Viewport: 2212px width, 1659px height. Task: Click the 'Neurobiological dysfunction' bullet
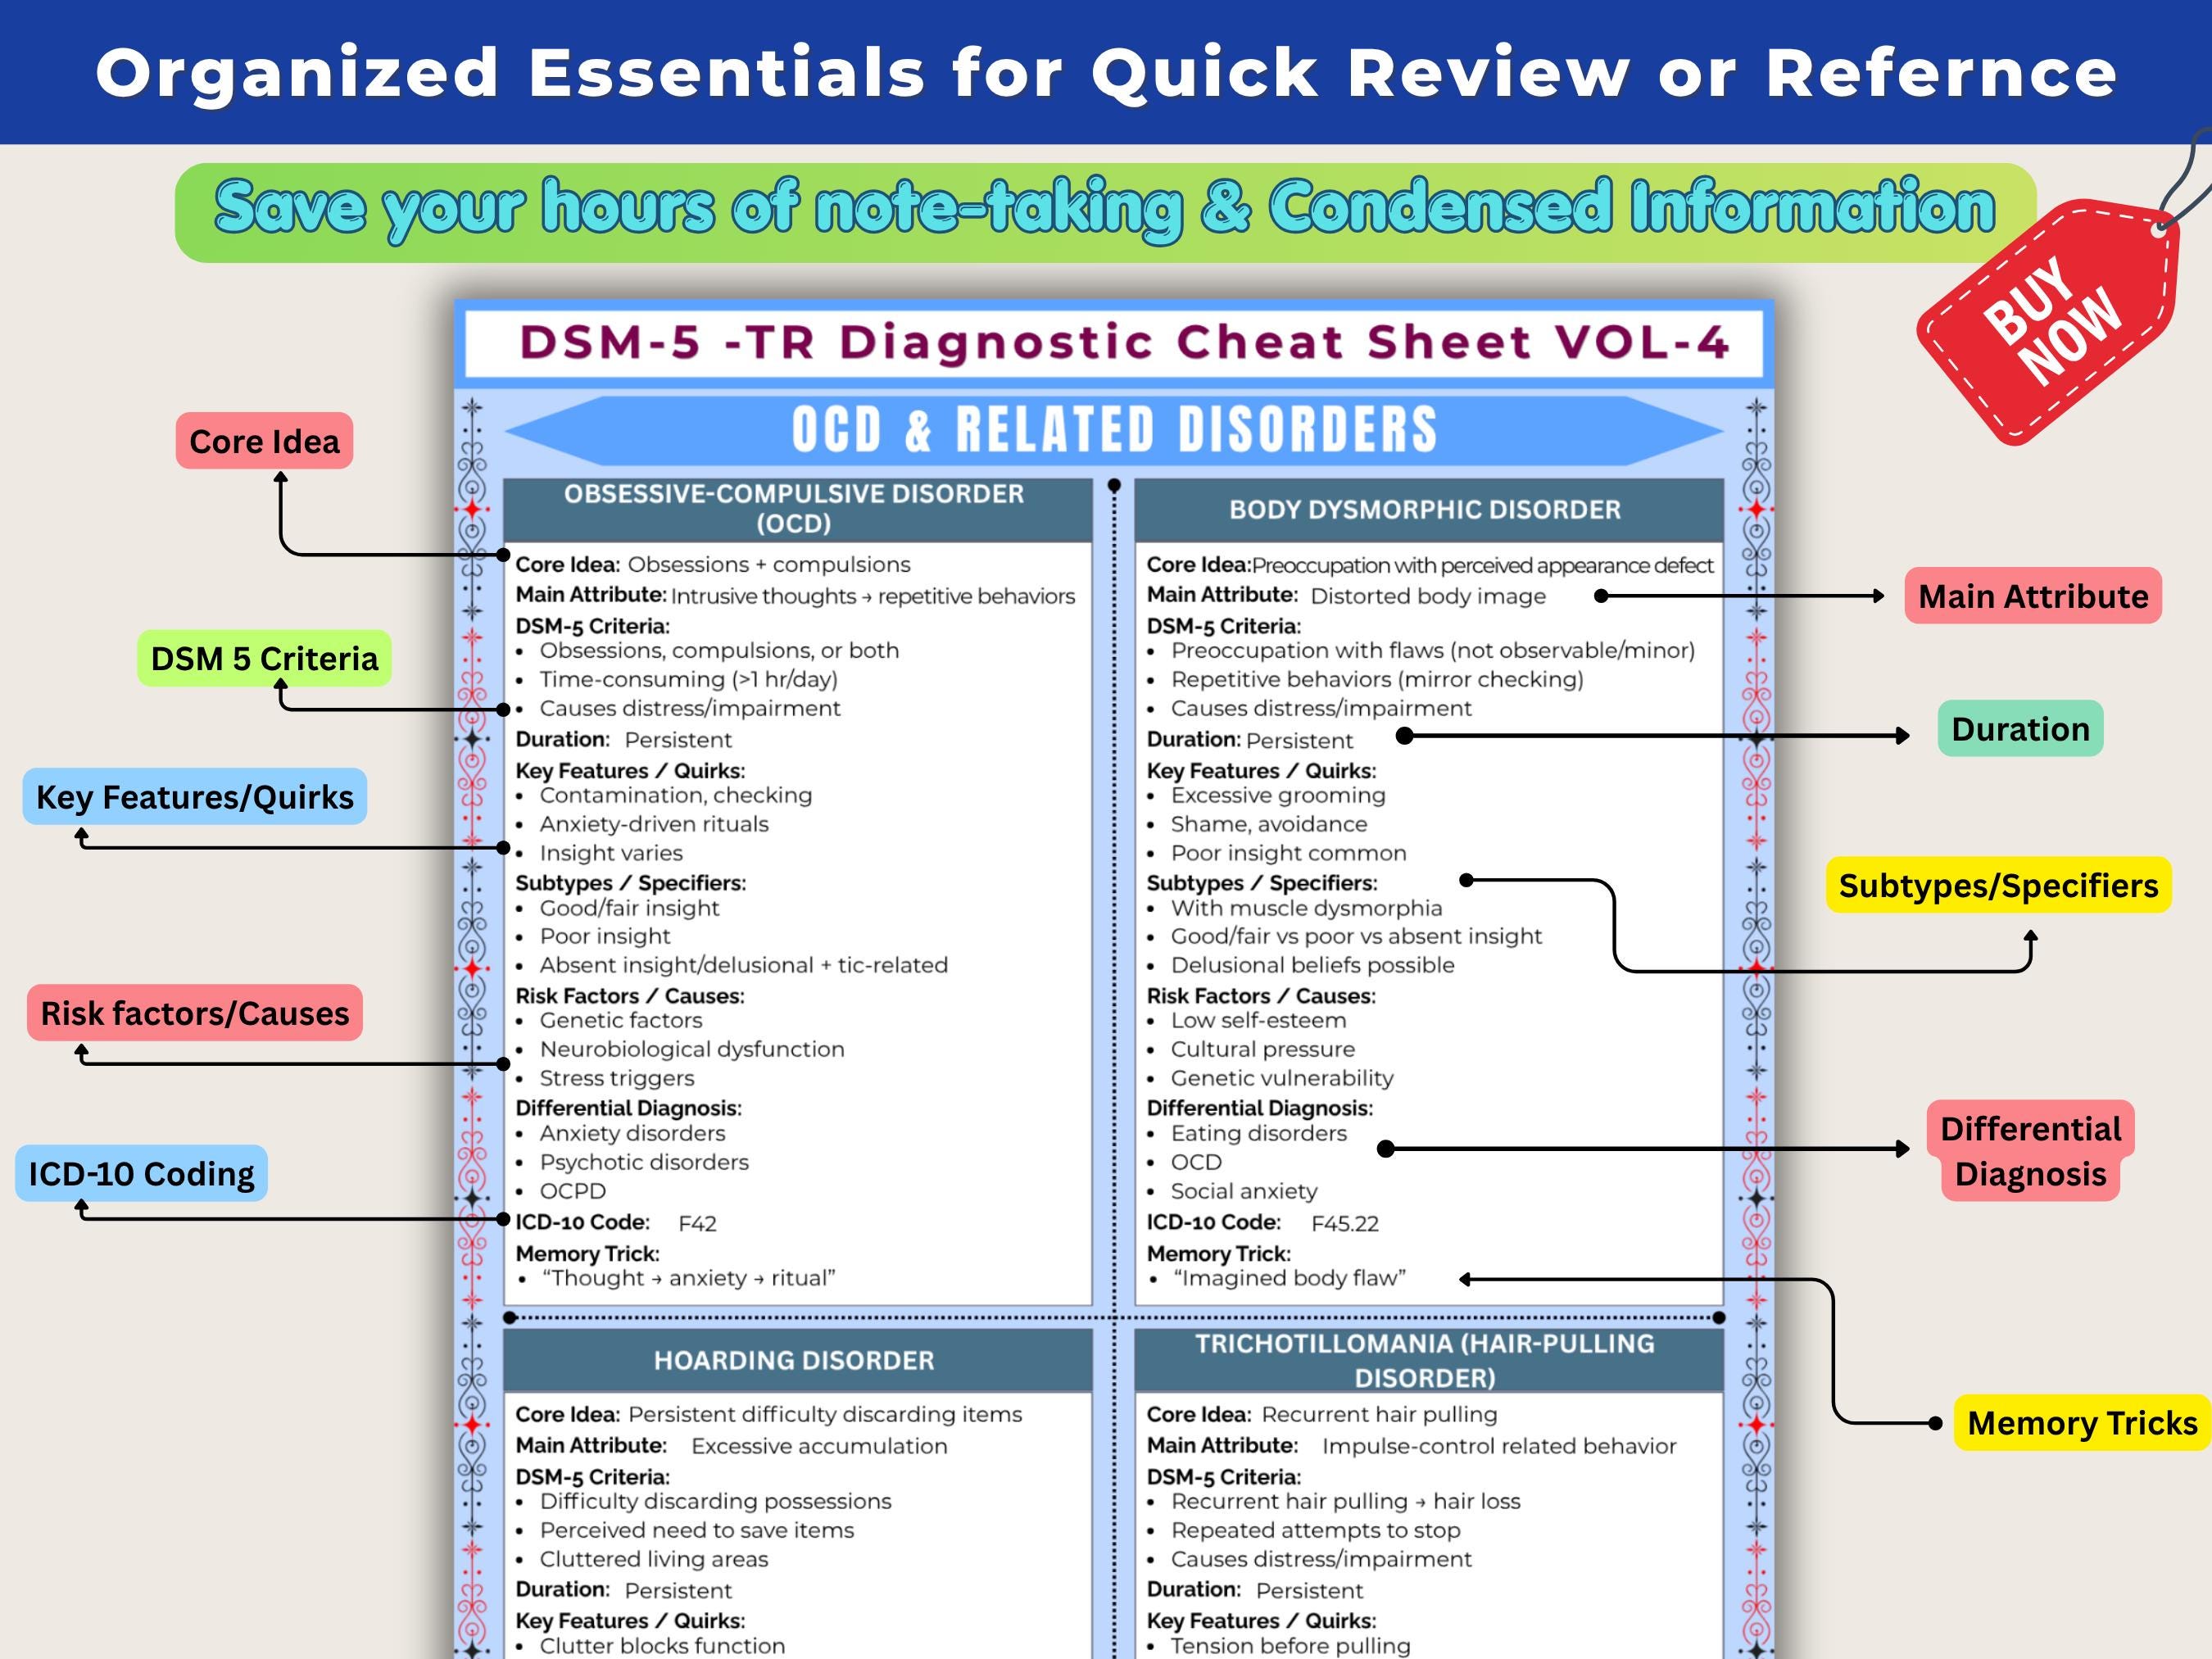tap(692, 1049)
